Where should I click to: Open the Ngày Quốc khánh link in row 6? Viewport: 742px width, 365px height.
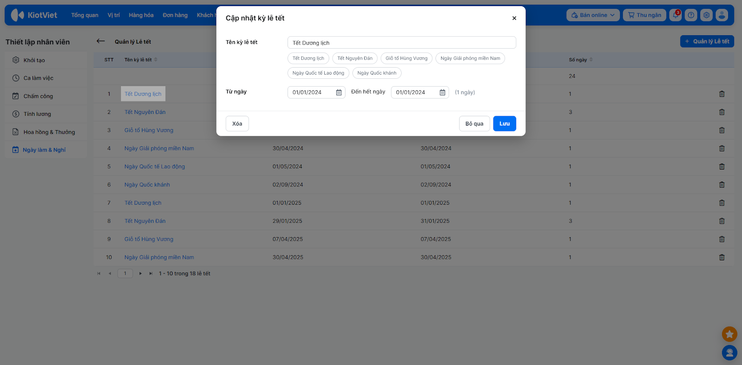coord(147,185)
